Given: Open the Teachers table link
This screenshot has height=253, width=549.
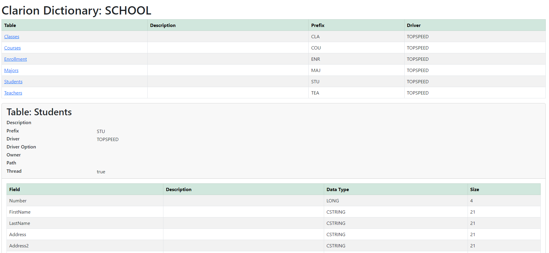Looking at the screenshot, I should tap(13, 93).
